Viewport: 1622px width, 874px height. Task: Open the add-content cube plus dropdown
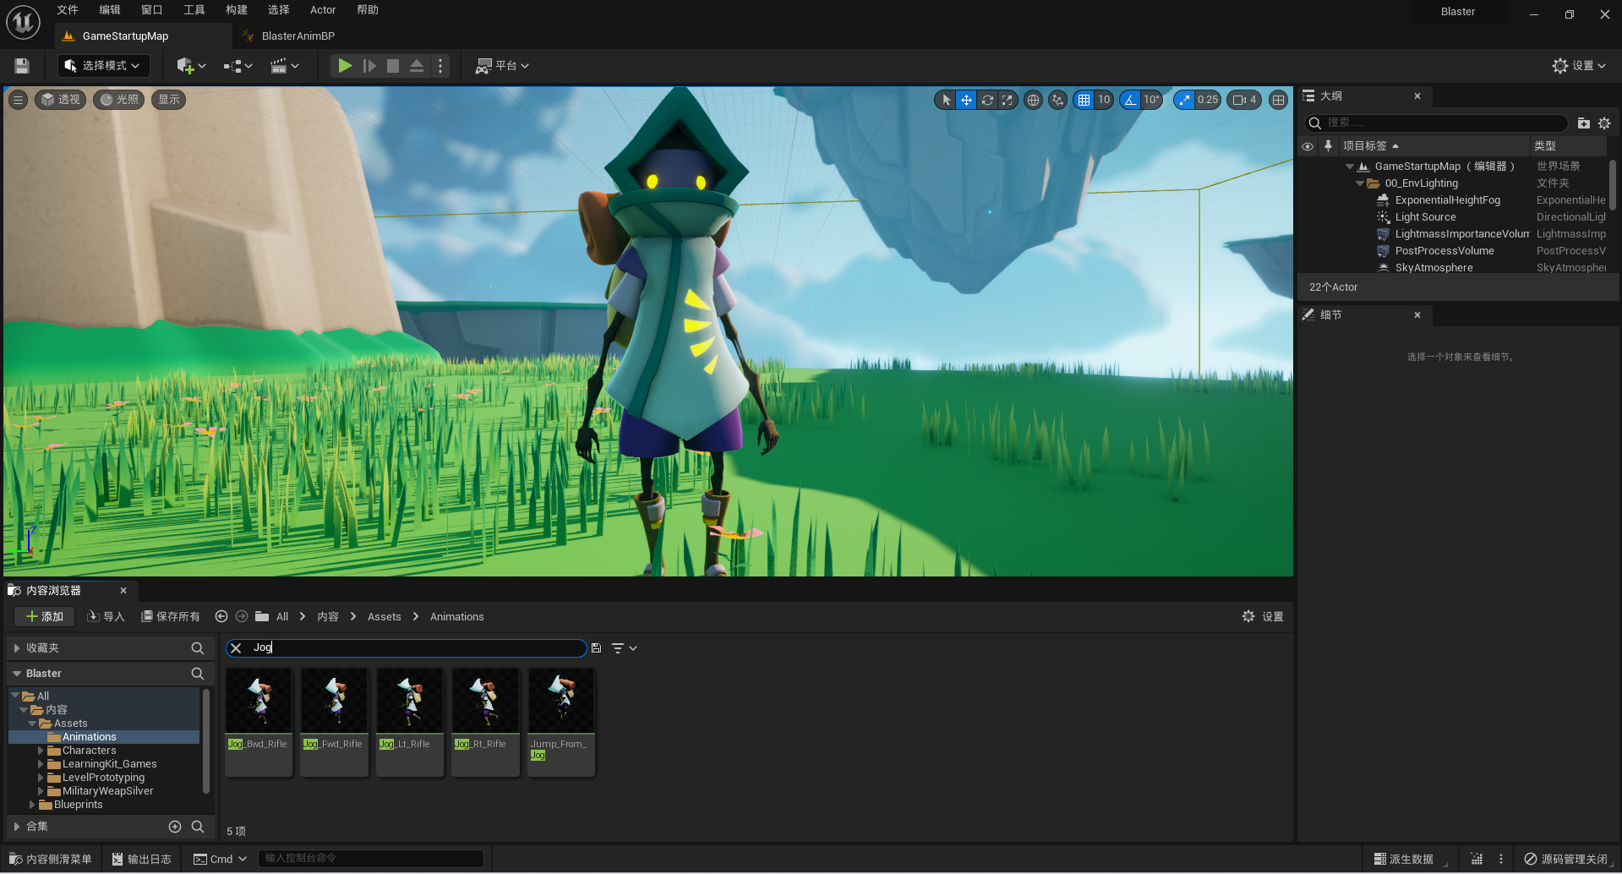click(191, 66)
